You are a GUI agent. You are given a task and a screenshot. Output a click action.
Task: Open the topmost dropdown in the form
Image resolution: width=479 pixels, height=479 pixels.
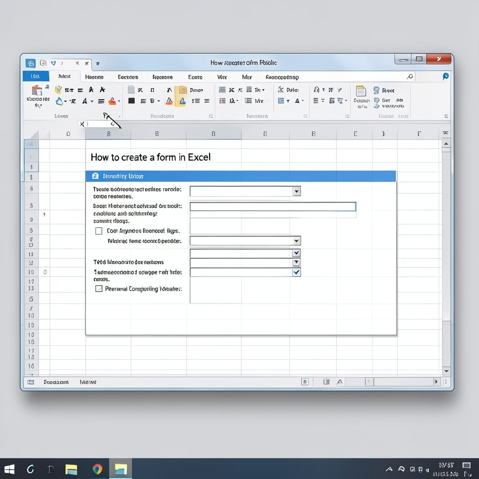point(296,191)
